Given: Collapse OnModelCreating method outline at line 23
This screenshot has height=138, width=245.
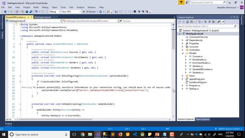Looking at the screenshot, I should (20, 104).
